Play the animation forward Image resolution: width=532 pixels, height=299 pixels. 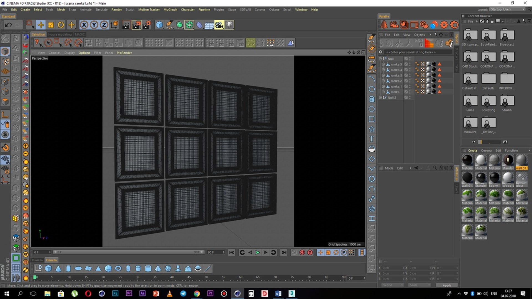point(257,252)
